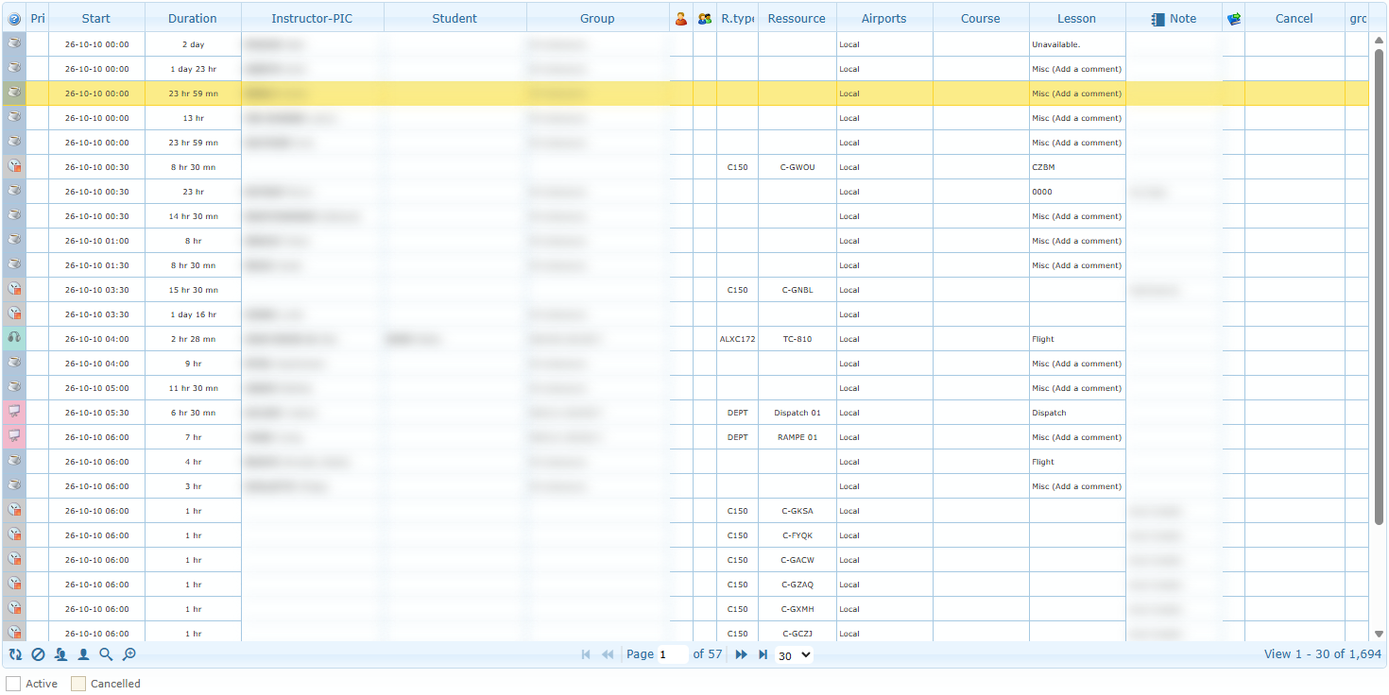Open the rows-per-page dropdown showing 30

[x=794, y=654]
